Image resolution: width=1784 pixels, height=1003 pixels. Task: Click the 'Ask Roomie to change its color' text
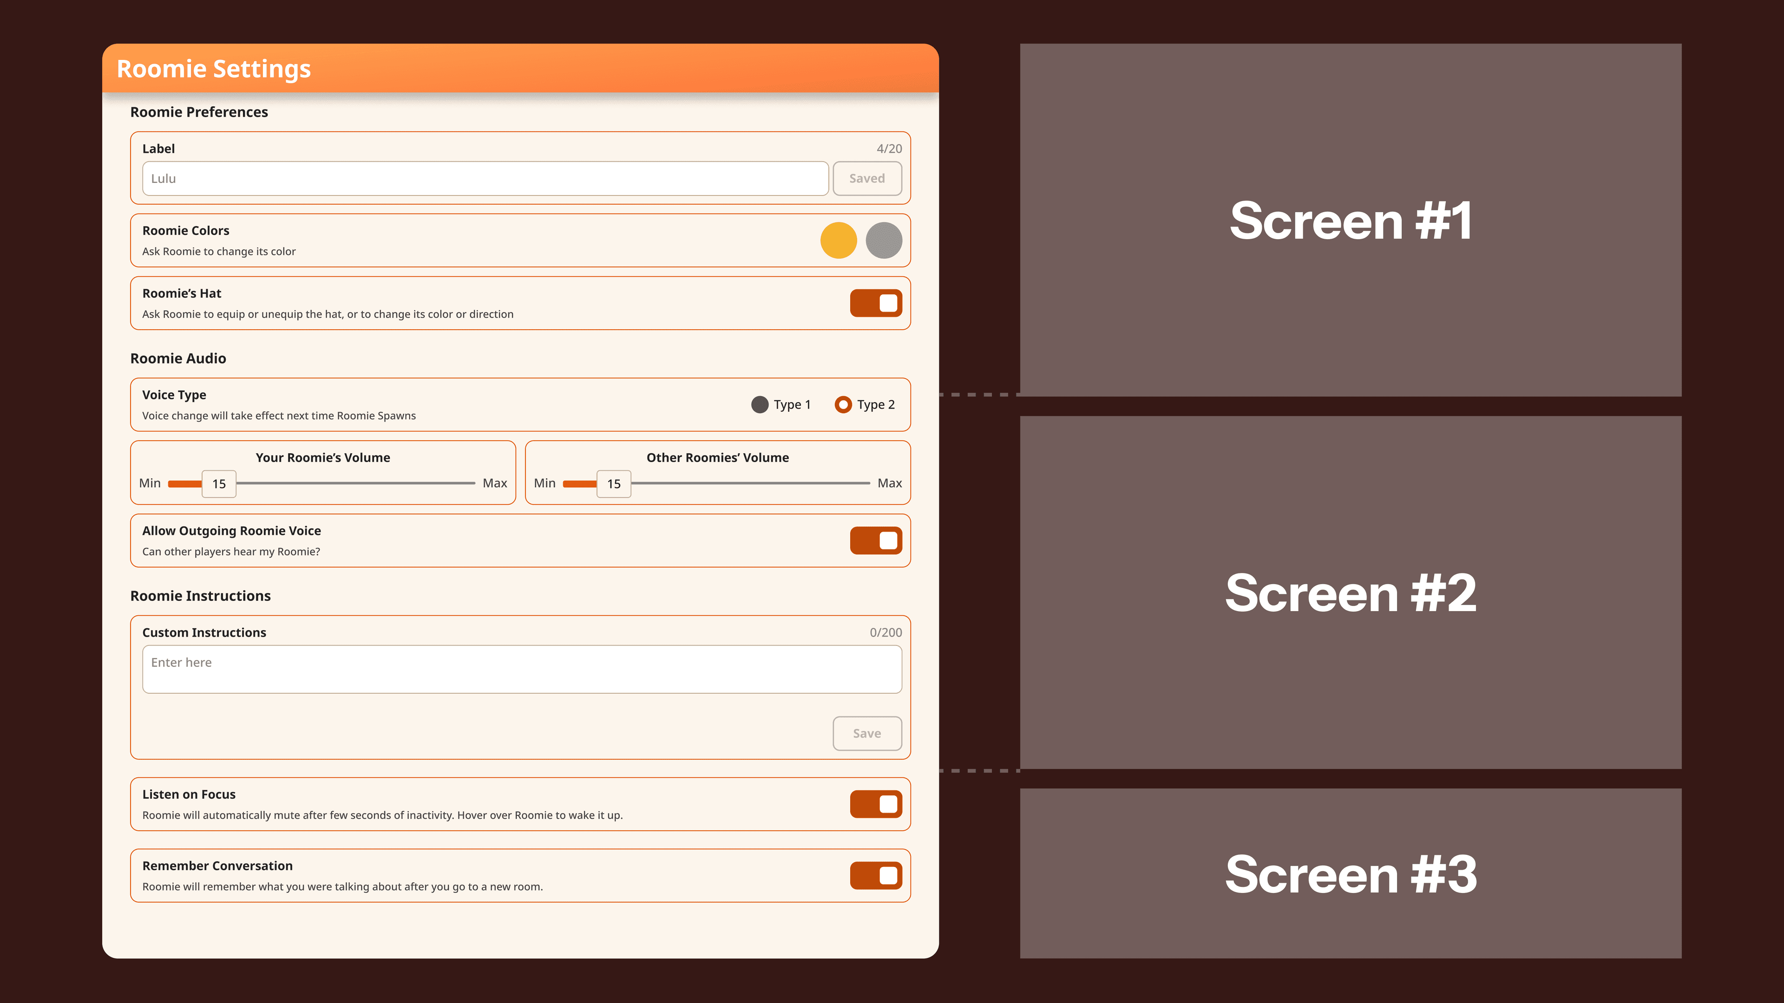click(219, 252)
